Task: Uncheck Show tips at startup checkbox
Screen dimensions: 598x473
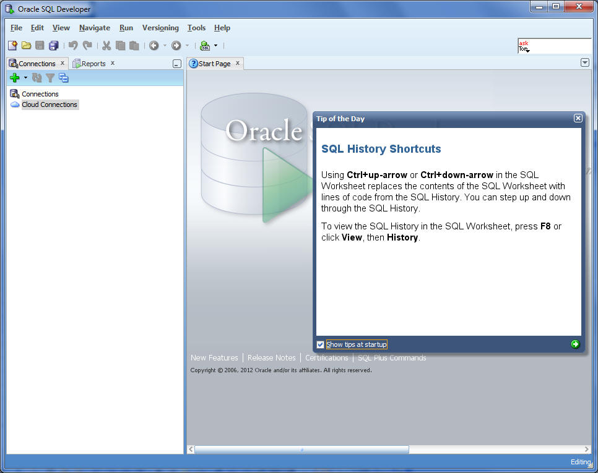Action: point(320,344)
